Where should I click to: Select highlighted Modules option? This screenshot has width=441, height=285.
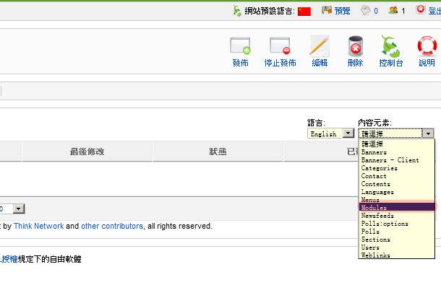click(x=397, y=207)
